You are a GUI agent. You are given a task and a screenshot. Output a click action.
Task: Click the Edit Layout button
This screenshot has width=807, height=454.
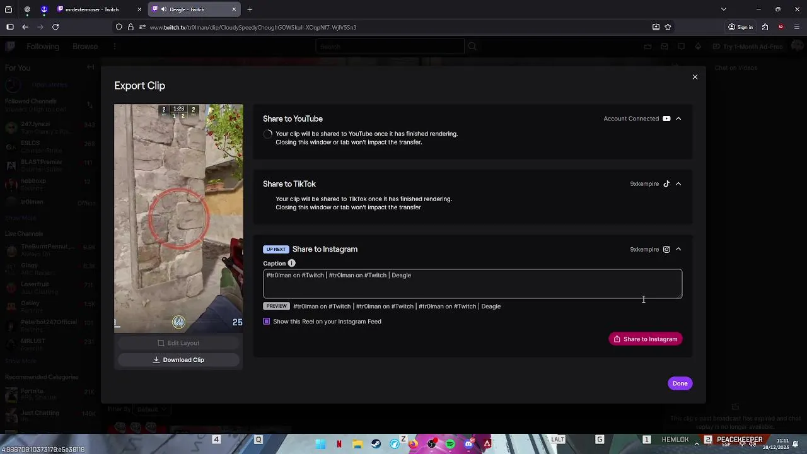coord(178,343)
